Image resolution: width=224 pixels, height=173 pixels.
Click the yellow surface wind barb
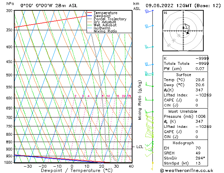tap(152, 166)
